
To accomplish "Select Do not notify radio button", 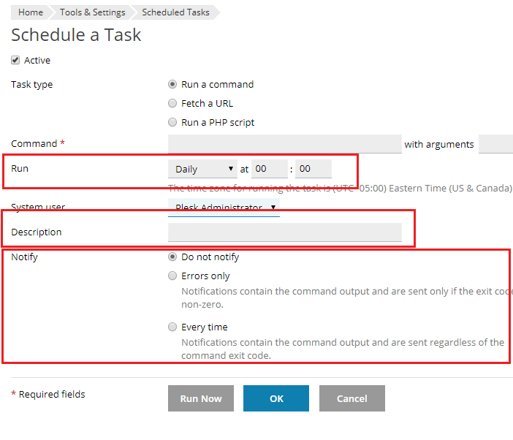I will pyautogui.click(x=172, y=257).
